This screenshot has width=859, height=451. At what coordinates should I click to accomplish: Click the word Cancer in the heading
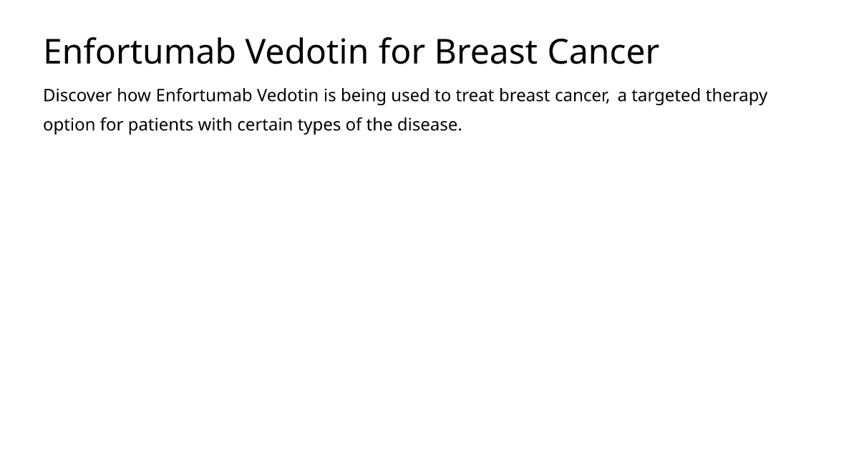pos(603,52)
